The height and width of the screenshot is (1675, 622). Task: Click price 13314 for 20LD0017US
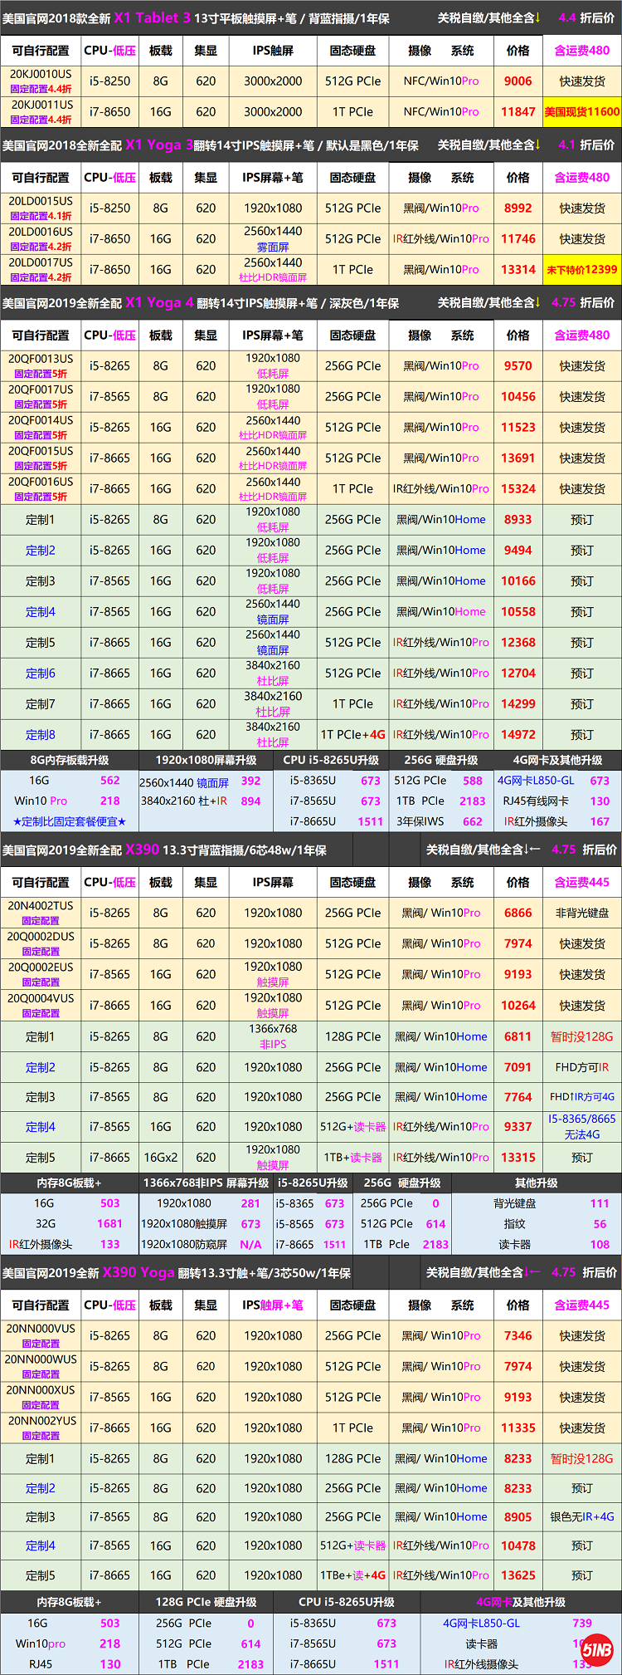point(518,269)
